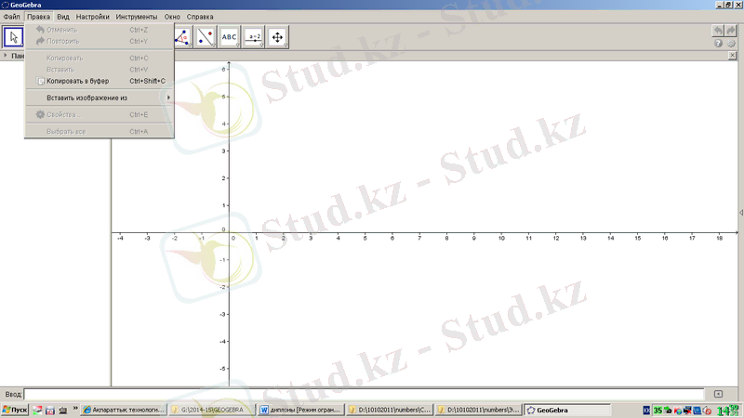Click the system clock in tray
This screenshot has width=744, height=418.
[728, 411]
